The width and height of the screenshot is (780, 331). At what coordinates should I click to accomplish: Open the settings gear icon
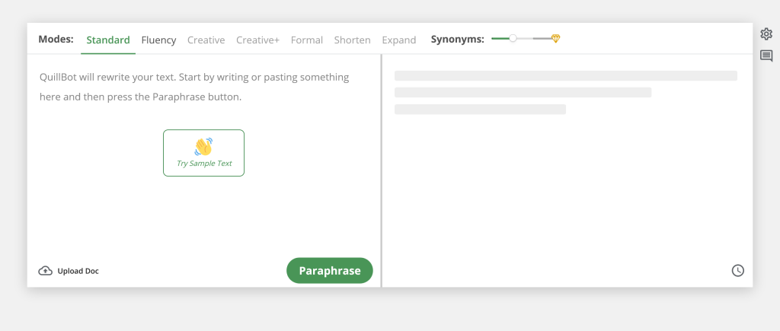tap(766, 33)
